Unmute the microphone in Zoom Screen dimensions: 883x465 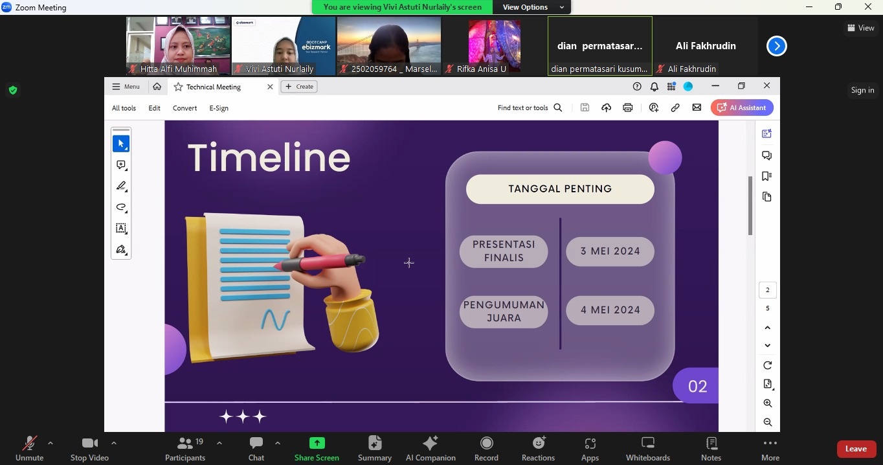click(x=29, y=448)
